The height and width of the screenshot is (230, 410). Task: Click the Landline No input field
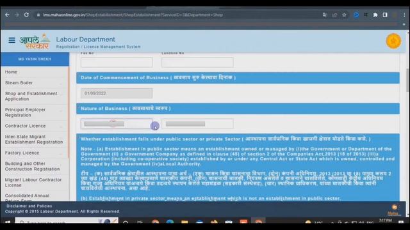point(197,63)
